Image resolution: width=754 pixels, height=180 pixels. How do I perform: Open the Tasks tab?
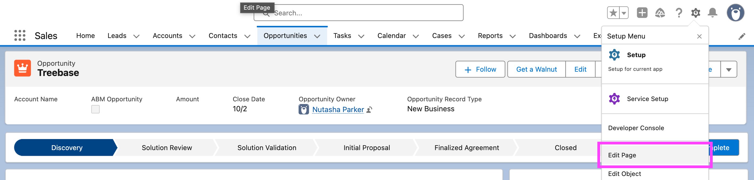(342, 36)
